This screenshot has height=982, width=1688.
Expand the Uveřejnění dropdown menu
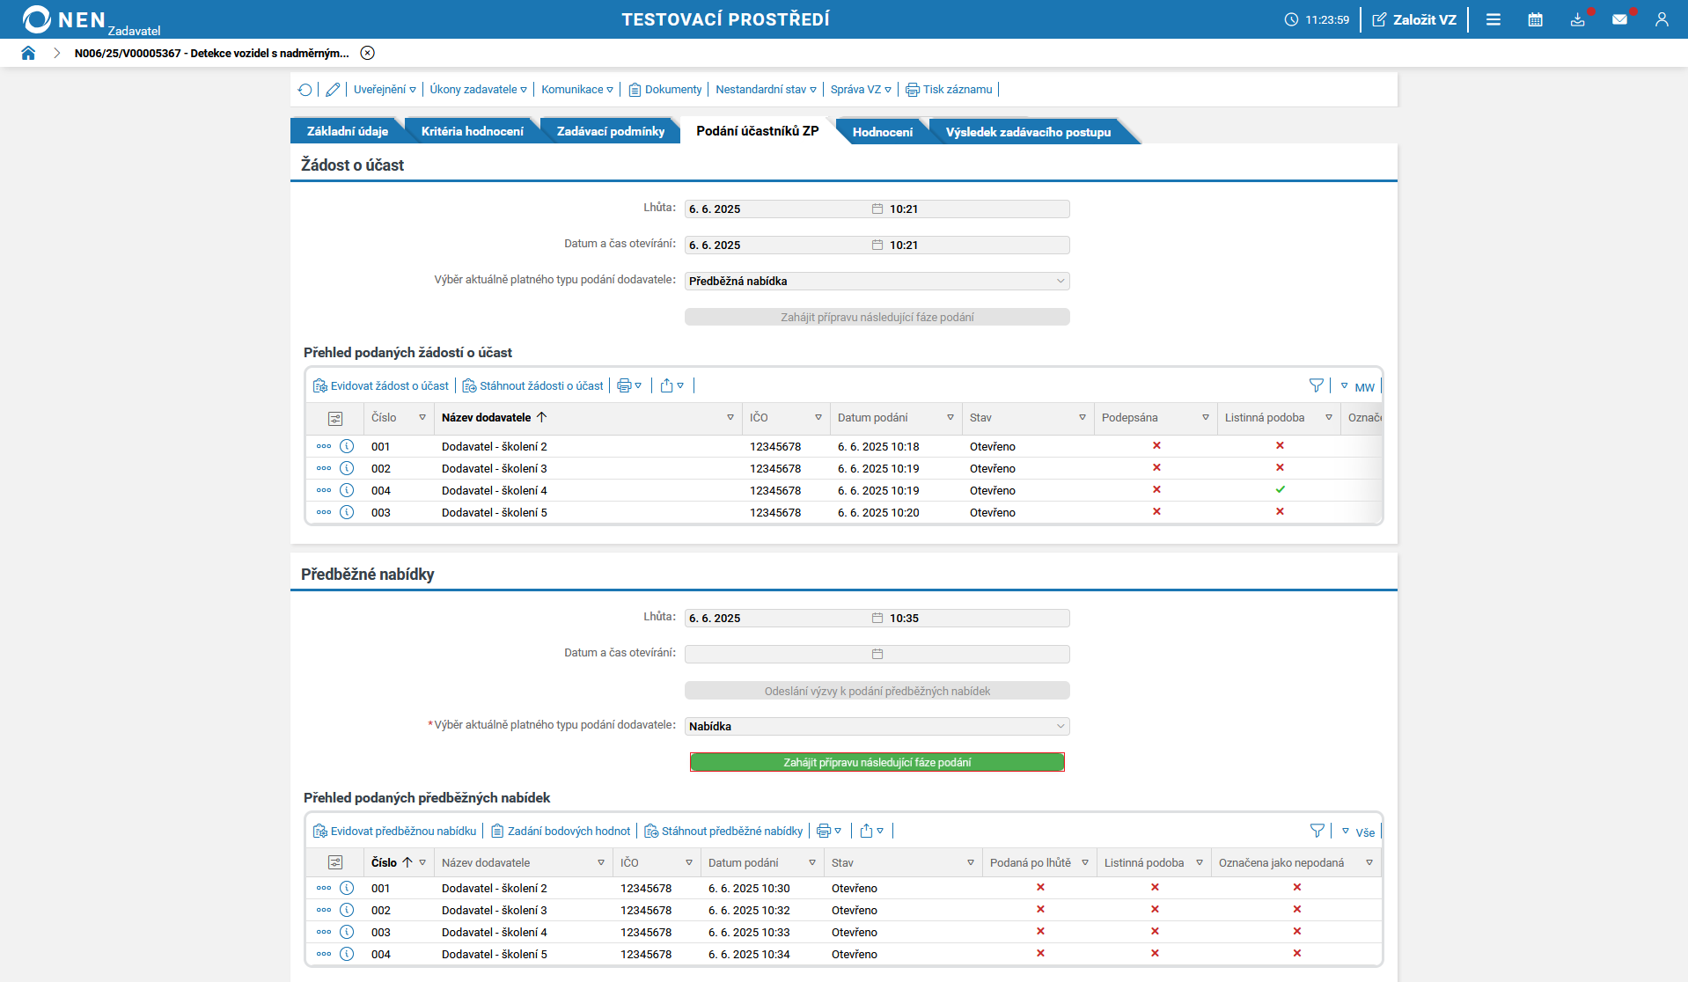[385, 90]
